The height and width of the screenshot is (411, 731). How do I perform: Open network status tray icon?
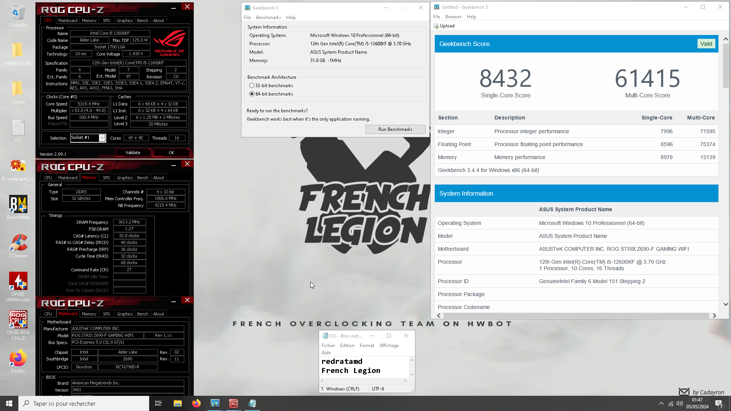[671, 403]
